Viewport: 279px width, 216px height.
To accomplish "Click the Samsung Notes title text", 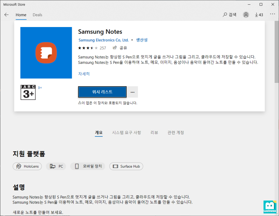I will (100, 32).
